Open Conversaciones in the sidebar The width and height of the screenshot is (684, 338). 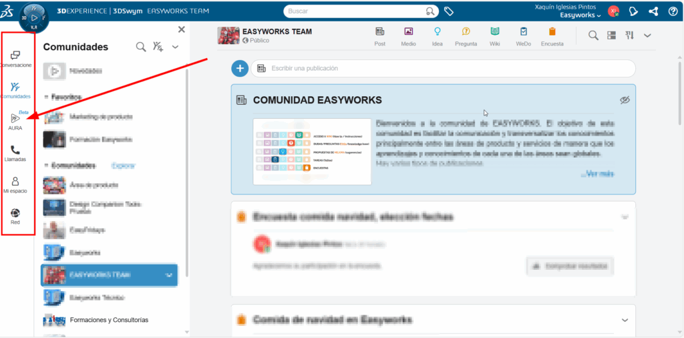pos(15,59)
